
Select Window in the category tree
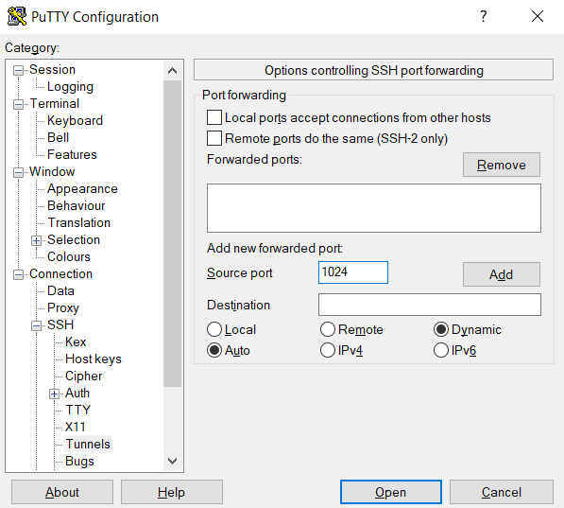[52, 171]
